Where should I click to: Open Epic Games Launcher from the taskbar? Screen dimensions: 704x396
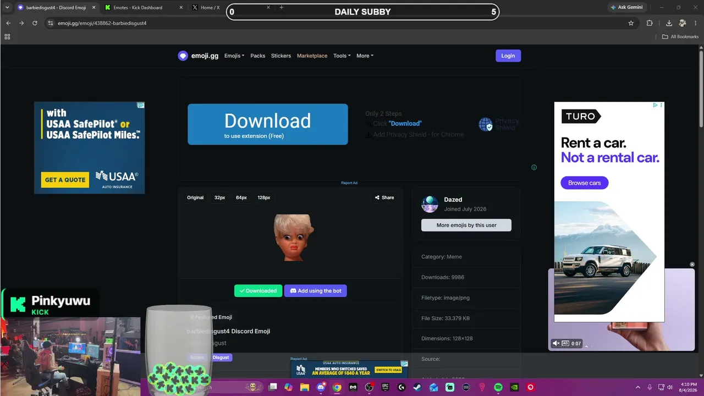(x=386, y=387)
